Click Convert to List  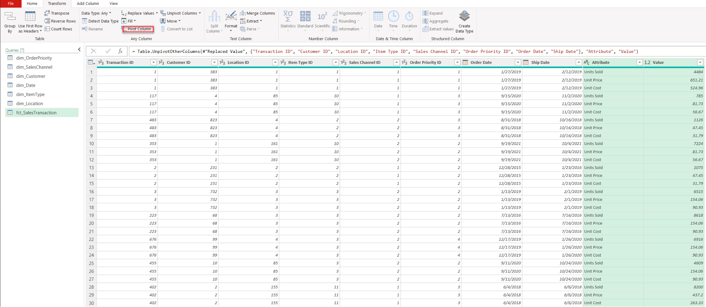pyautogui.click(x=177, y=29)
